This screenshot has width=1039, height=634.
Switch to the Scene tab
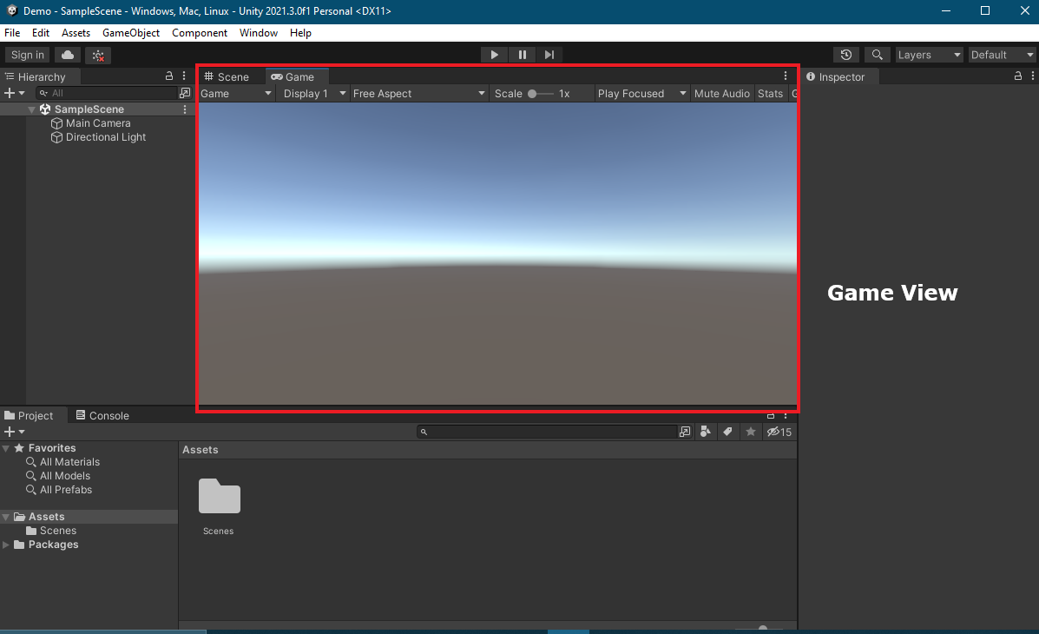tap(227, 77)
